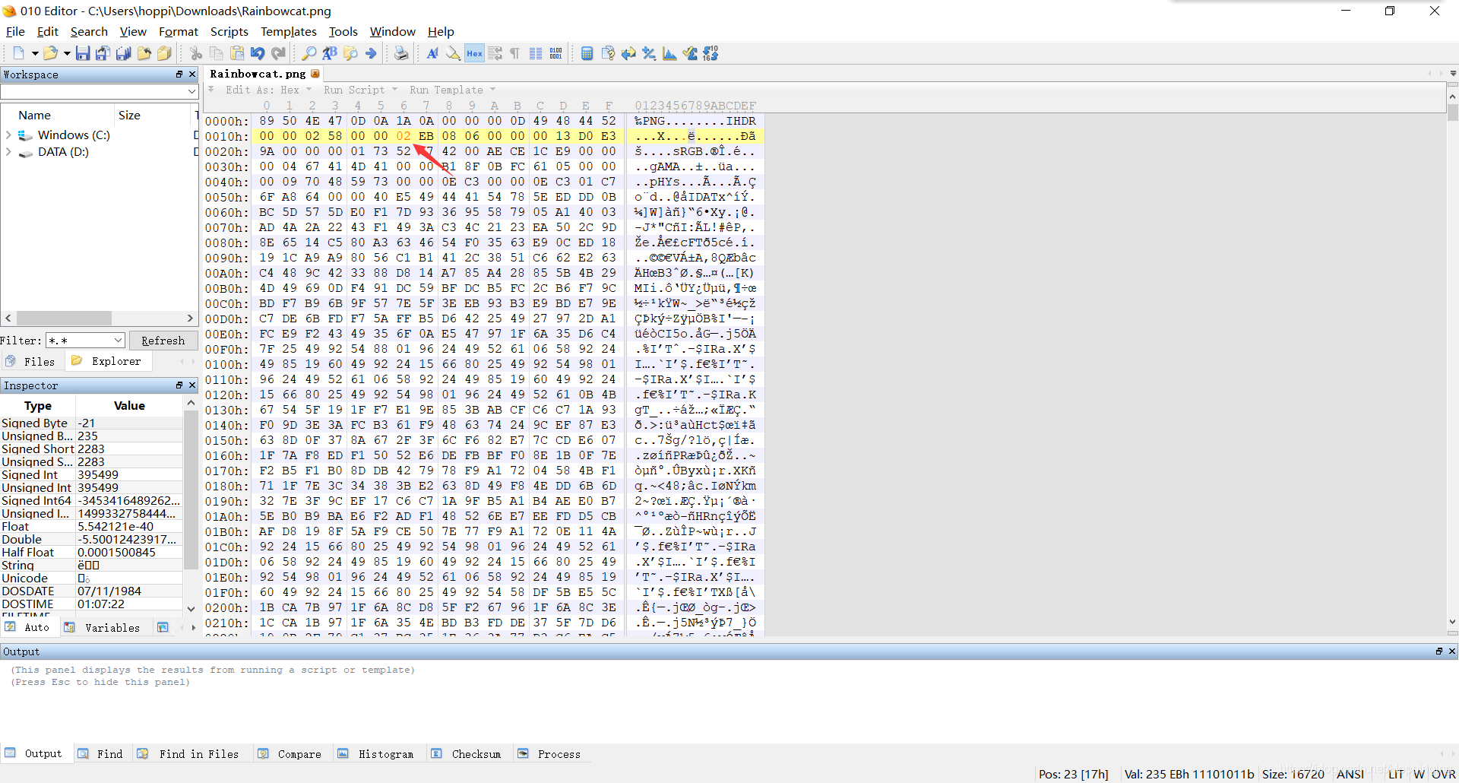Open the file Filter dropdown

tap(85, 341)
